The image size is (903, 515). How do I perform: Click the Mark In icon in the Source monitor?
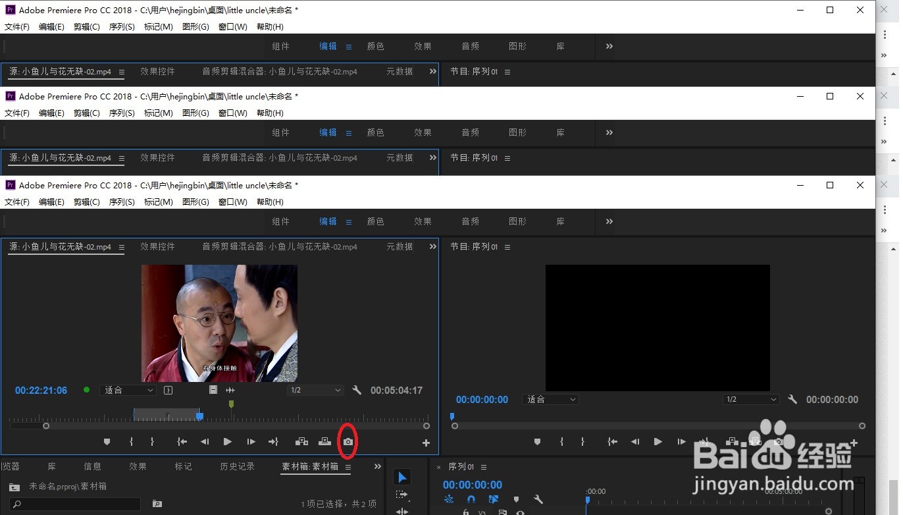point(131,441)
